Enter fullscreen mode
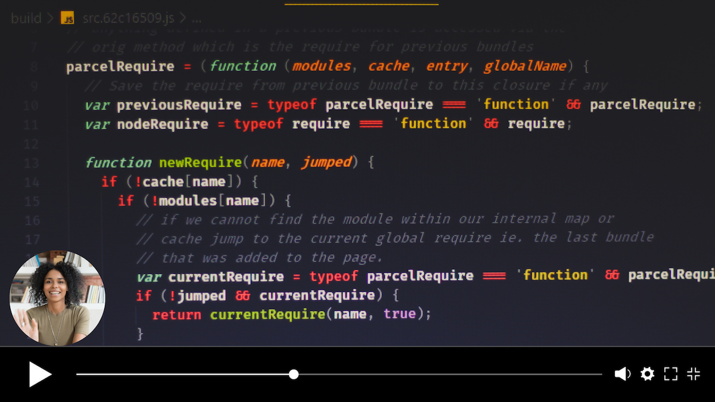Image resolution: width=715 pixels, height=402 pixels. [670, 374]
